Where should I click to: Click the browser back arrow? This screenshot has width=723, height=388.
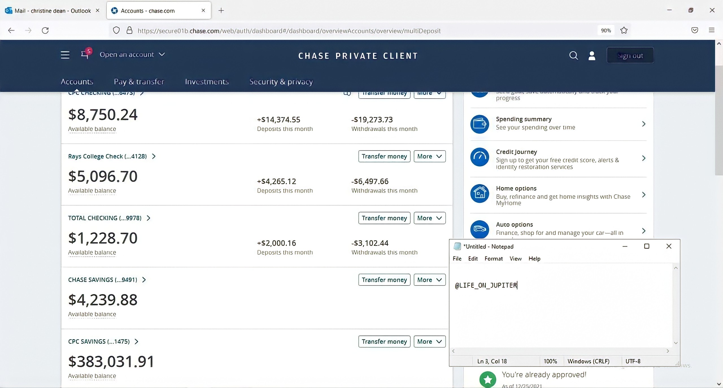click(x=11, y=30)
